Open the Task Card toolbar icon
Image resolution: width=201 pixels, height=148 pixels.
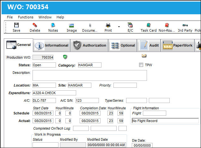click(149, 25)
